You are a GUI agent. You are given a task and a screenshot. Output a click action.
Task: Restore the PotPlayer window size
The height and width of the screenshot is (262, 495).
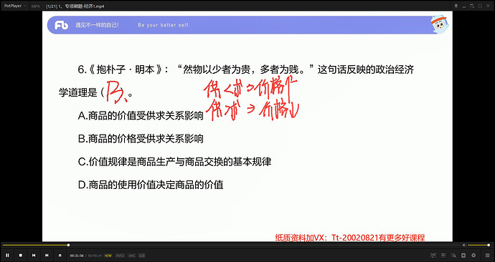[x=472, y=6]
